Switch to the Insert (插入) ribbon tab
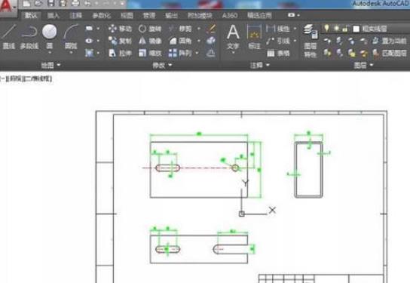 [54, 15]
